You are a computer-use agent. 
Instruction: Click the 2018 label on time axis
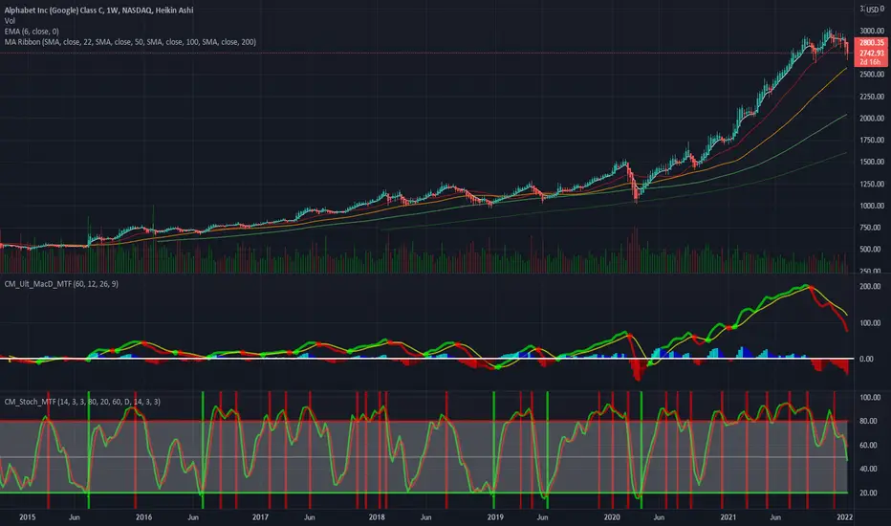(377, 516)
